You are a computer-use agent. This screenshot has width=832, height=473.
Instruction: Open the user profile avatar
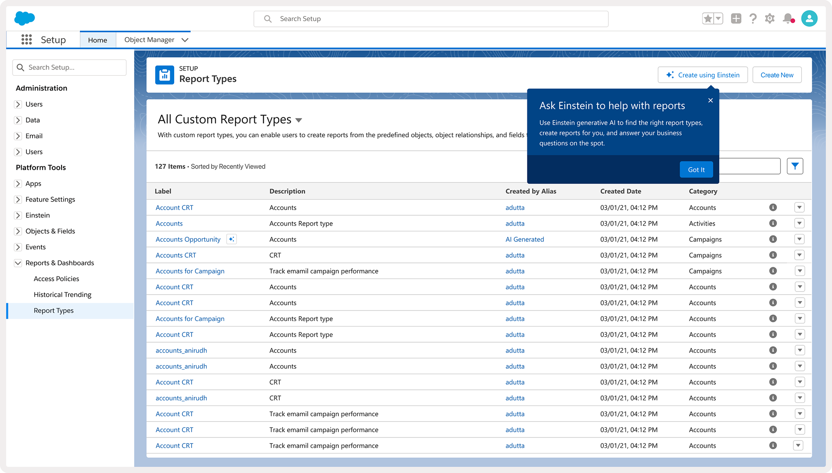click(x=809, y=19)
